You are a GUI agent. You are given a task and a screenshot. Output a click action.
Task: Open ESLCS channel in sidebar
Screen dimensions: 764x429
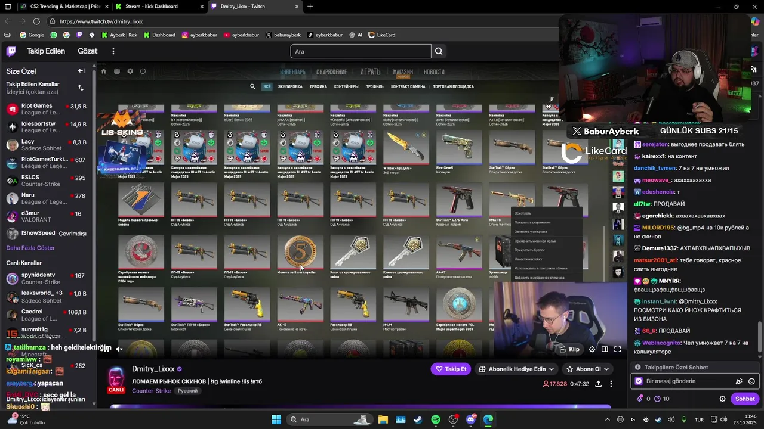46,181
